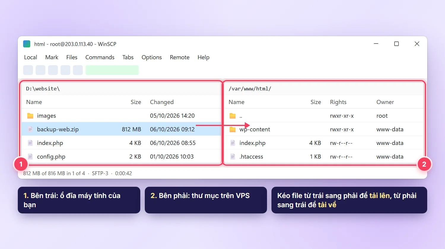Click the D:\website\ local path bar
This screenshot has height=249, width=445.
click(x=121, y=89)
